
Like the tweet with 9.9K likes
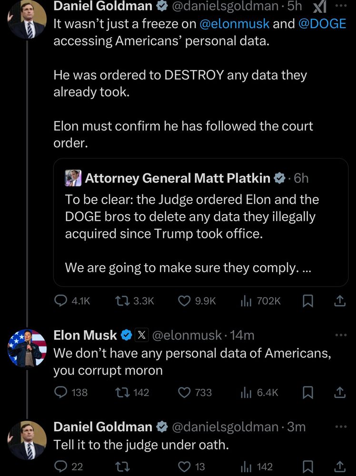pos(184,301)
